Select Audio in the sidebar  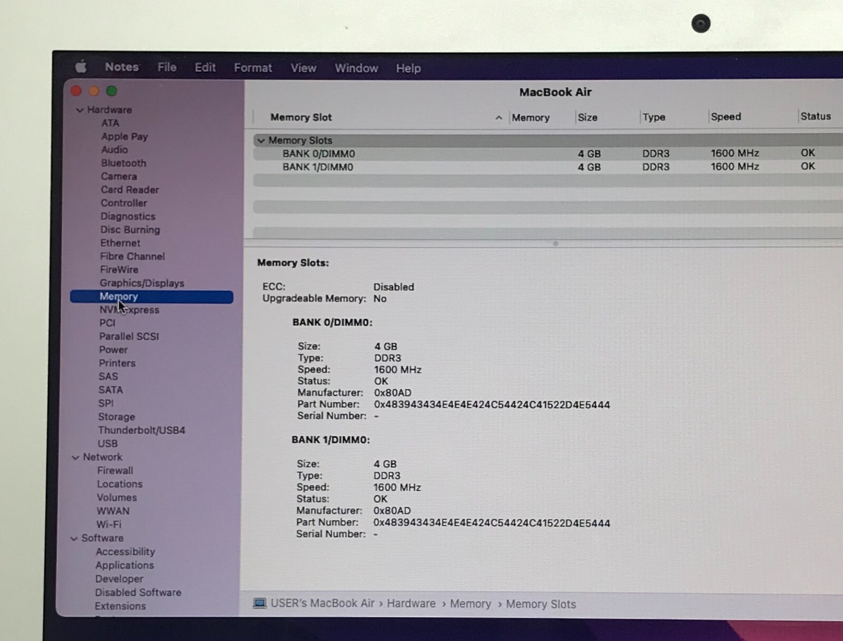(114, 150)
